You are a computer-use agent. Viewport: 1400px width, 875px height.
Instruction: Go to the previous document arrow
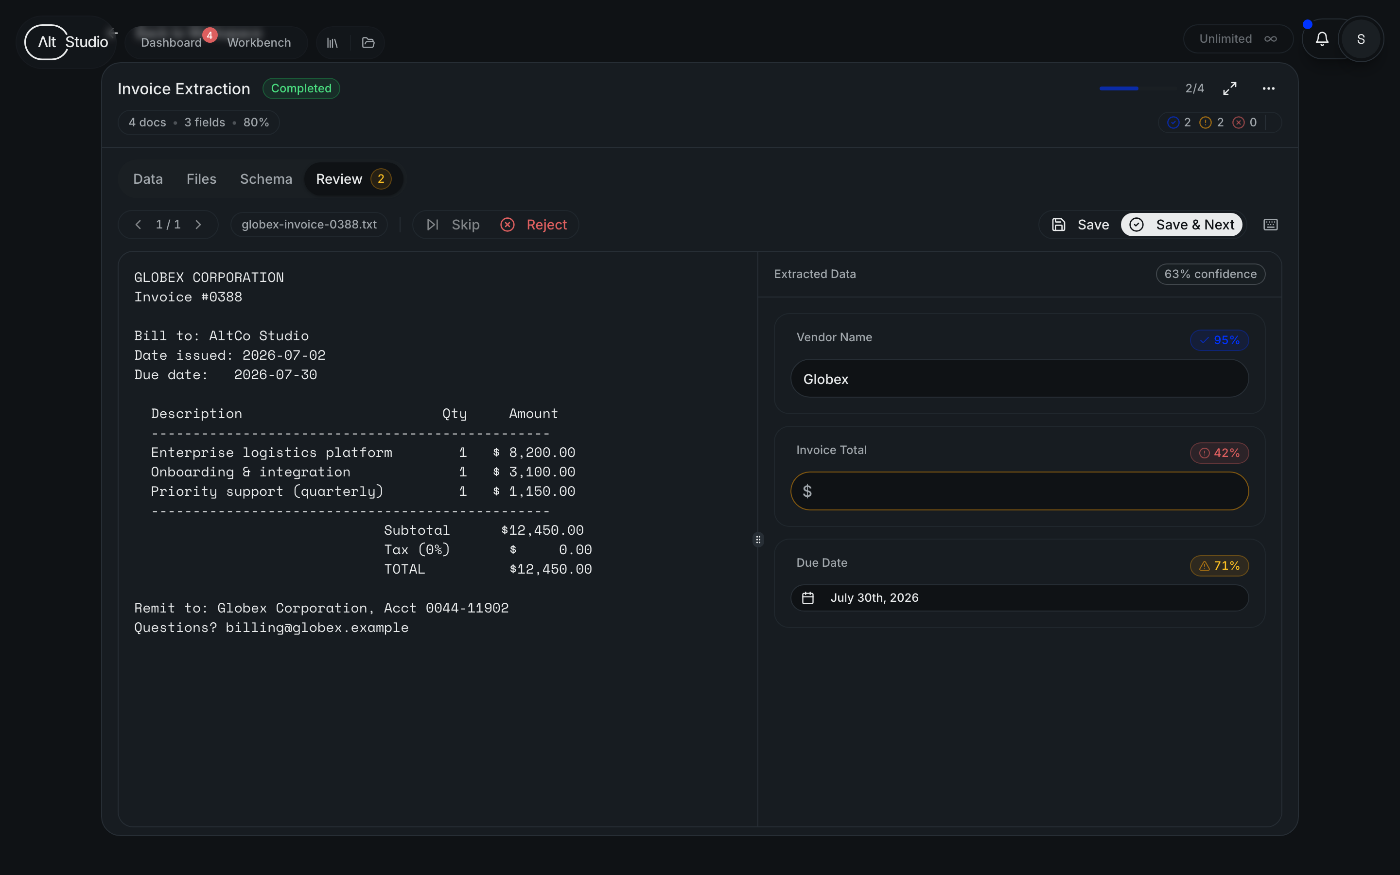pos(138,225)
